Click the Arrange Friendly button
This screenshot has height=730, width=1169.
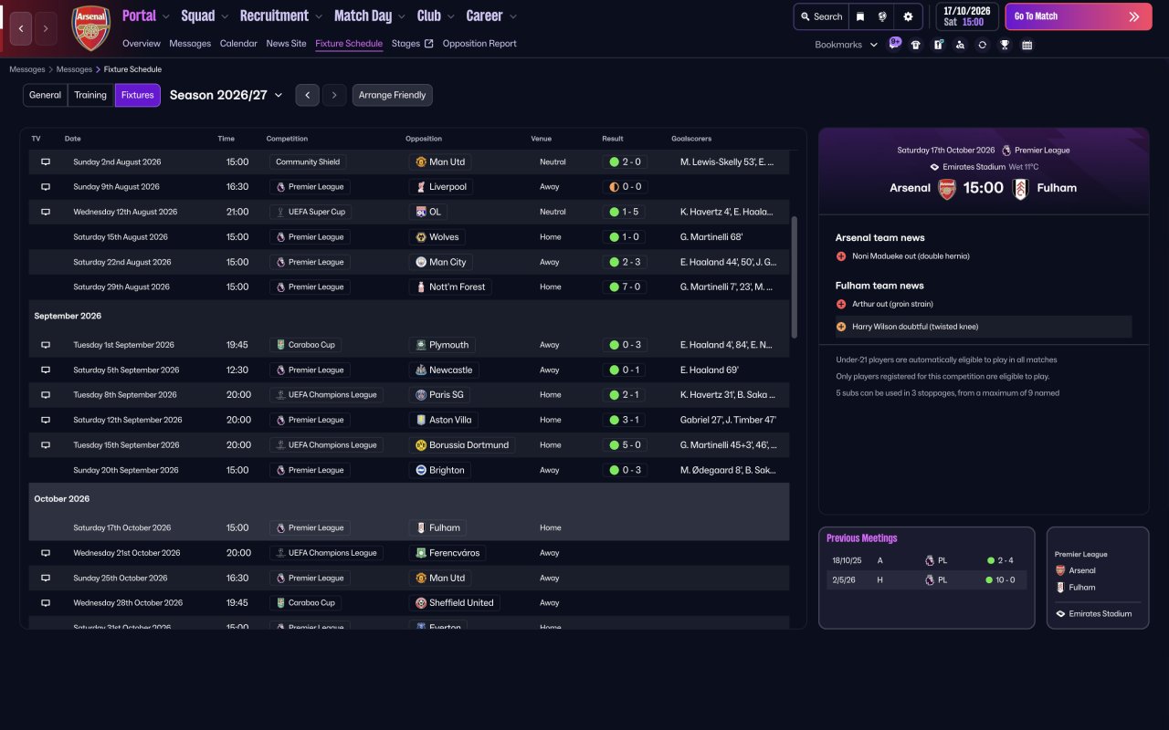(393, 95)
